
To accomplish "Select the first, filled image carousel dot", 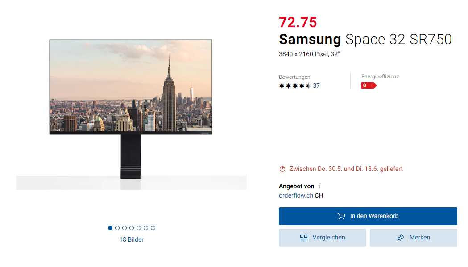I will click(x=110, y=228).
